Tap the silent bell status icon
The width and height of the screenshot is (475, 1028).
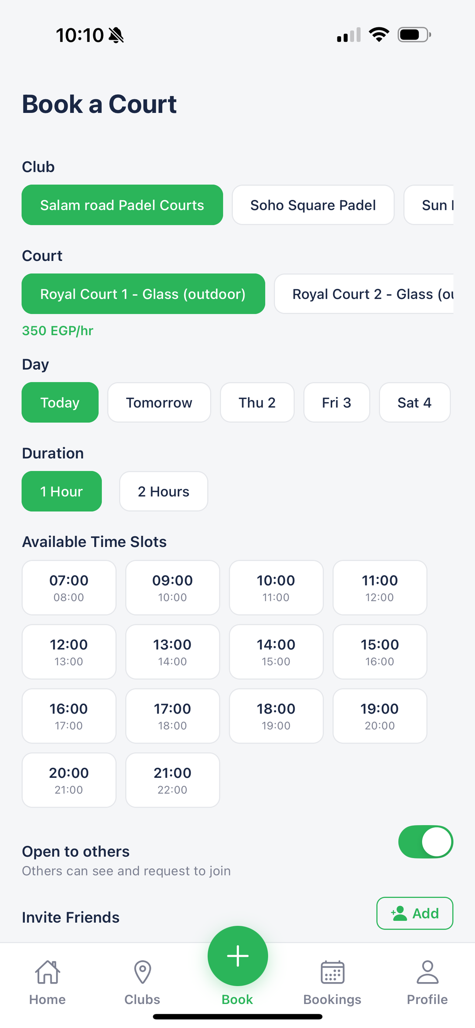pyautogui.click(x=116, y=35)
